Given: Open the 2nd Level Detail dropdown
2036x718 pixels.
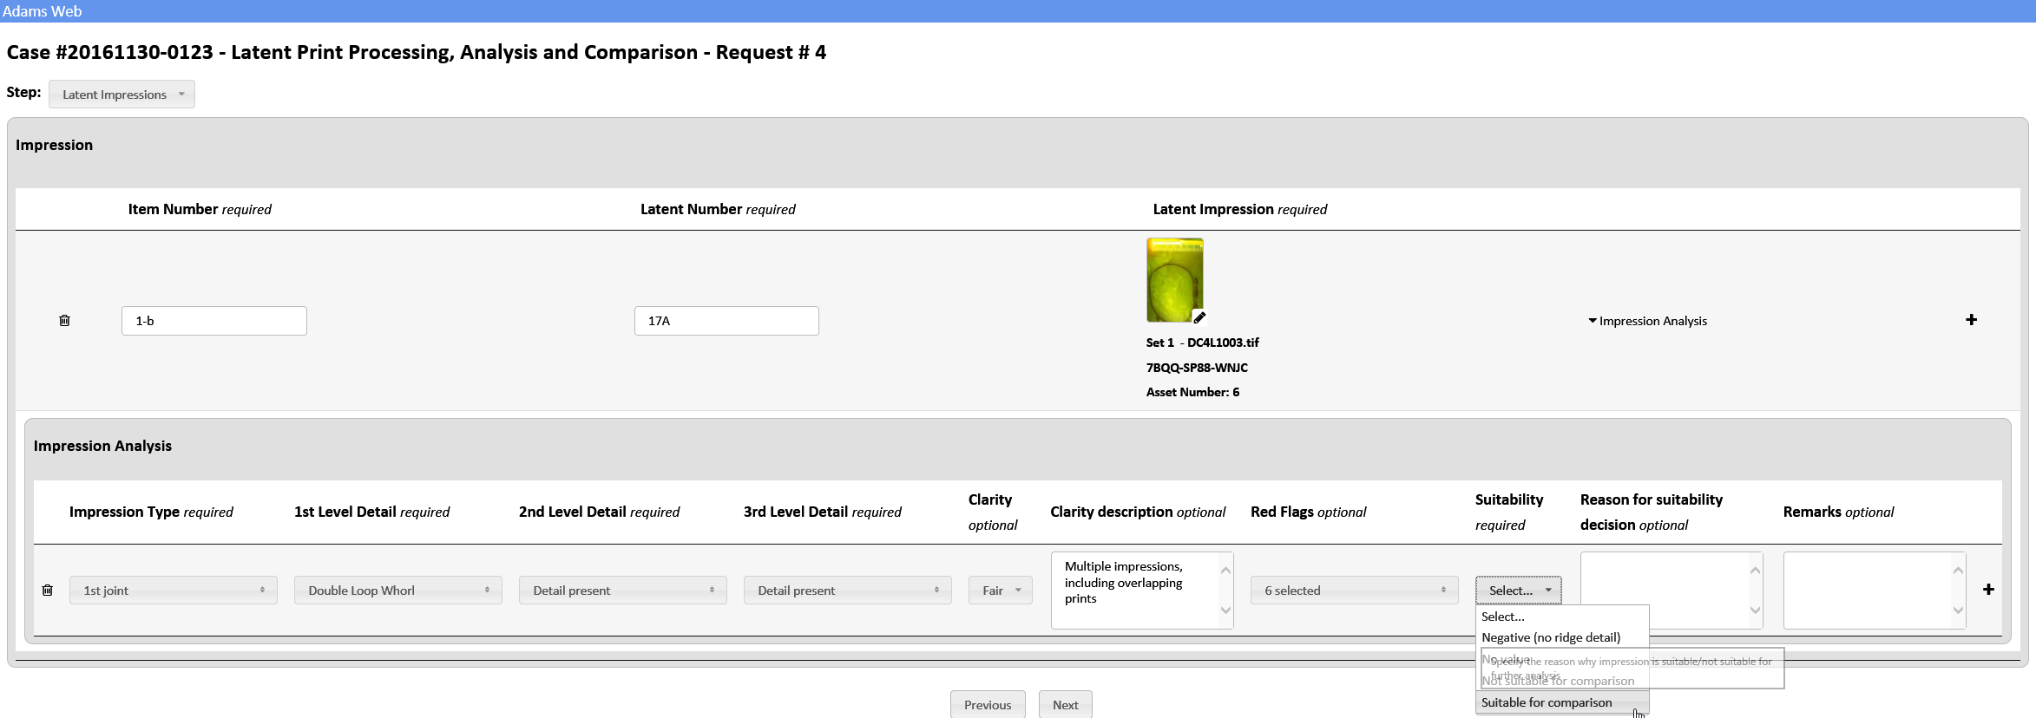Looking at the screenshot, I should (622, 591).
